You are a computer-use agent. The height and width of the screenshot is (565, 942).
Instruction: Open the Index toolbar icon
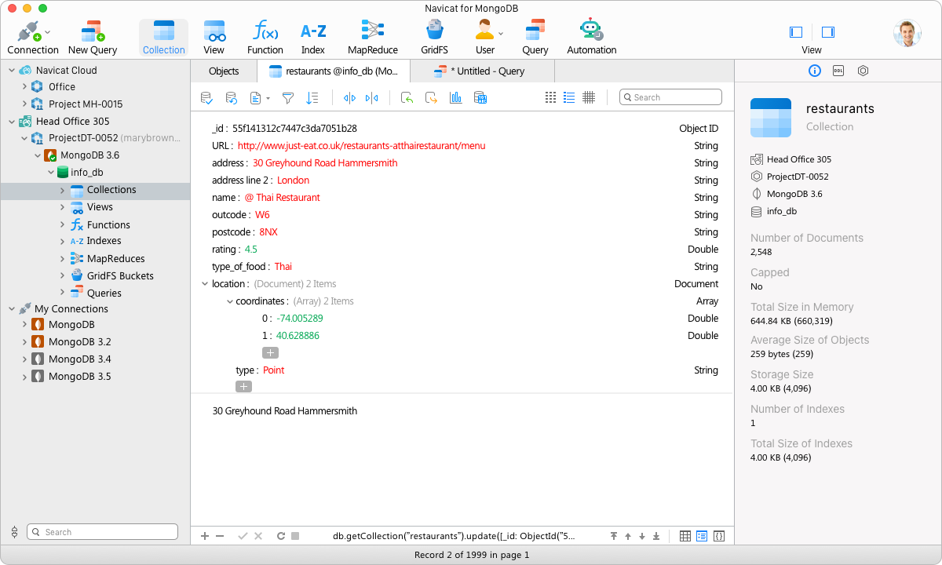click(x=313, y=38)
